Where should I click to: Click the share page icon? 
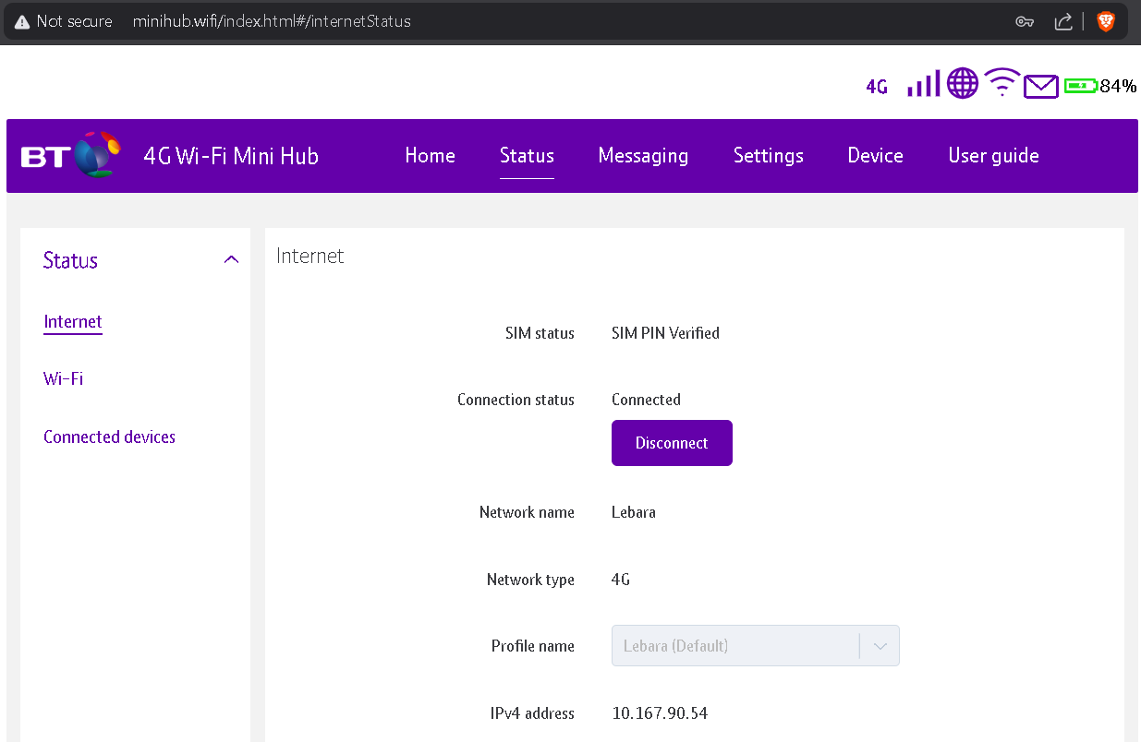pyautogui.click(x=1063, y=21)
